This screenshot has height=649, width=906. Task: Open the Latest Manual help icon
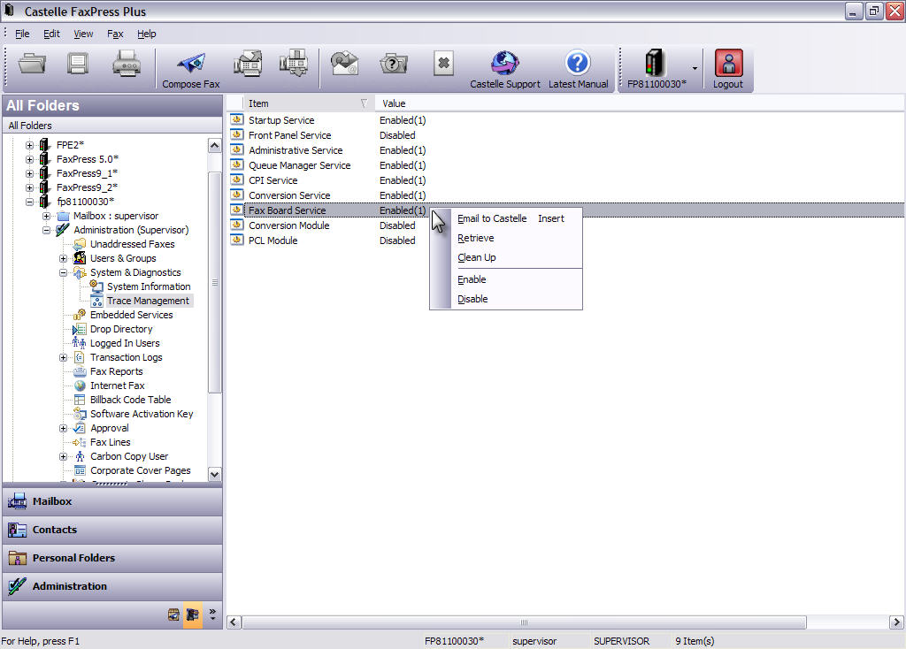pos(578,65)
